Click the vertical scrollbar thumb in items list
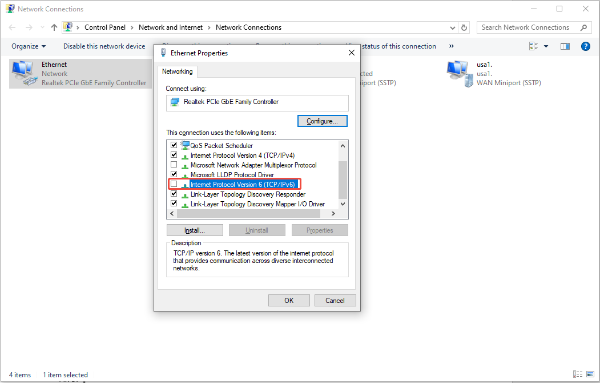The width and height of the screenshot is (600, 383). pyautogui.click(x=343, y=179)
